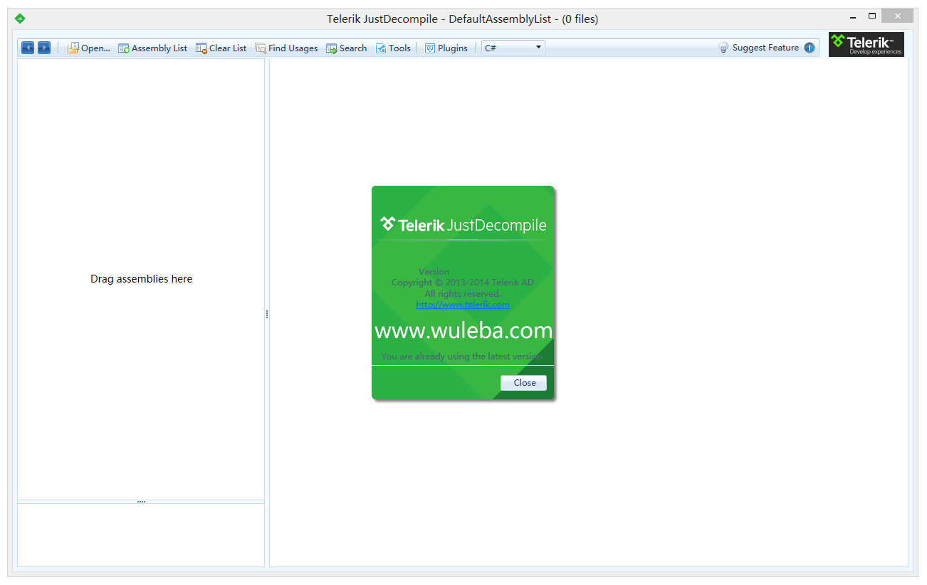Go forward with the navigate forward arrow
The width and height of the screenshot is (927, 585).
[44, 48]
